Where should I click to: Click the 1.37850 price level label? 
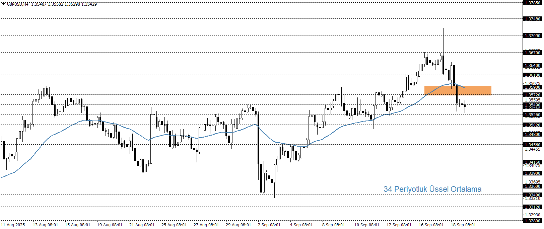[532, 3]
